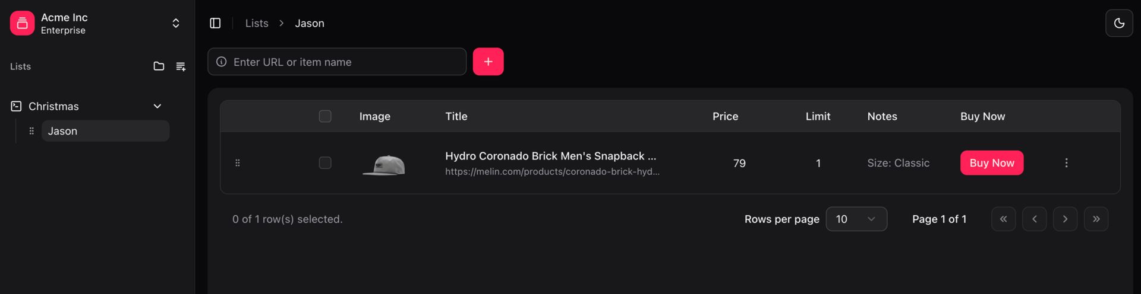1141x294 pixels.
Task: Check the Hydro Coronado row checkbox
Action: (x=325, y=163)
